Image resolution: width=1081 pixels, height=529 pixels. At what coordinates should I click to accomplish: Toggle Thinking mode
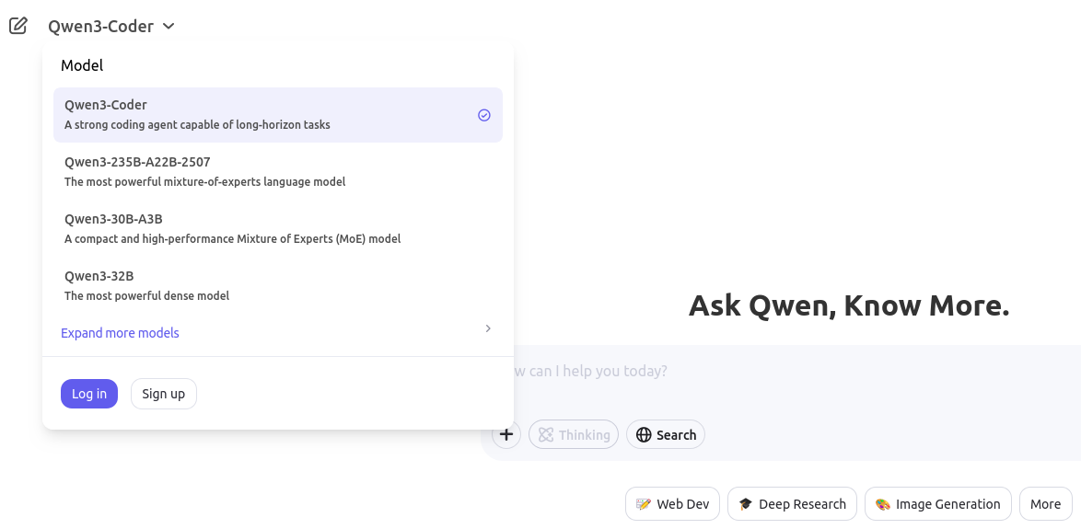pyautogui.click(x=574, y=434)
